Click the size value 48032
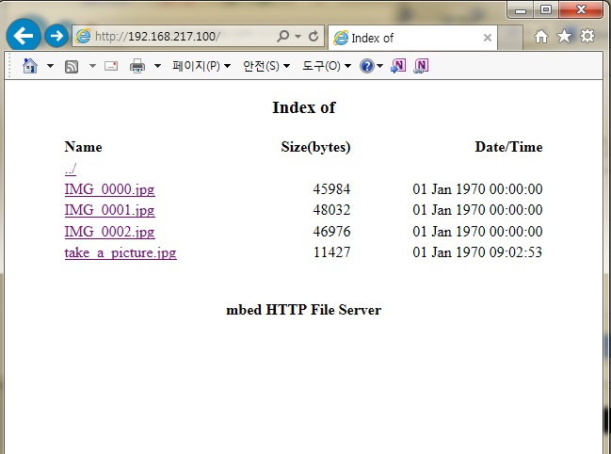 331,210
